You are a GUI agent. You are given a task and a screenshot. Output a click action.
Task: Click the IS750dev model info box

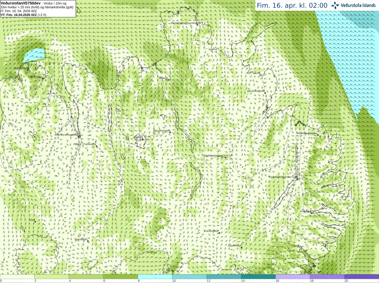[38, 9]
